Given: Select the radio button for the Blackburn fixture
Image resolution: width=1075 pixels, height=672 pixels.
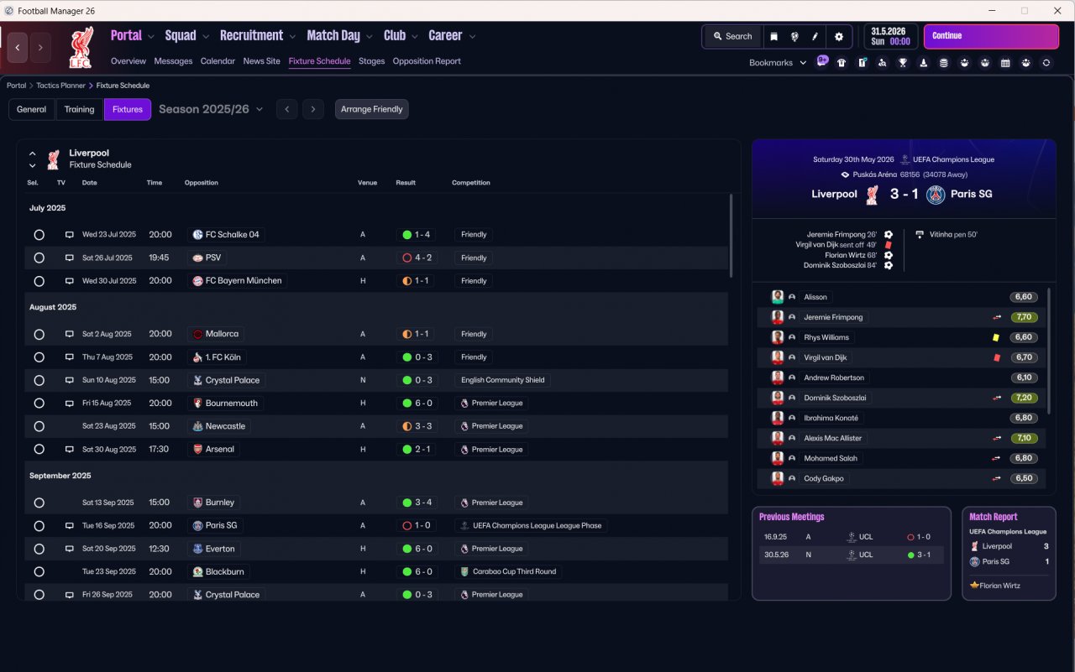Looking at the screenshot, I should [x=39, y=571].
